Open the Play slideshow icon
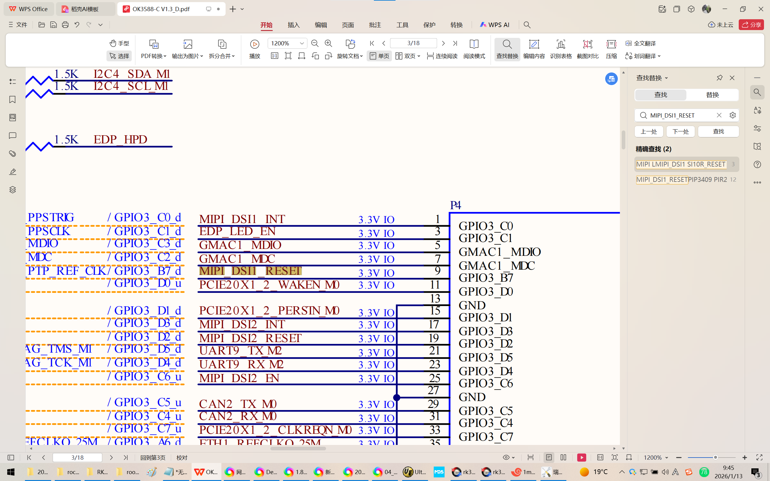The image size is (770, 481). 254,44
